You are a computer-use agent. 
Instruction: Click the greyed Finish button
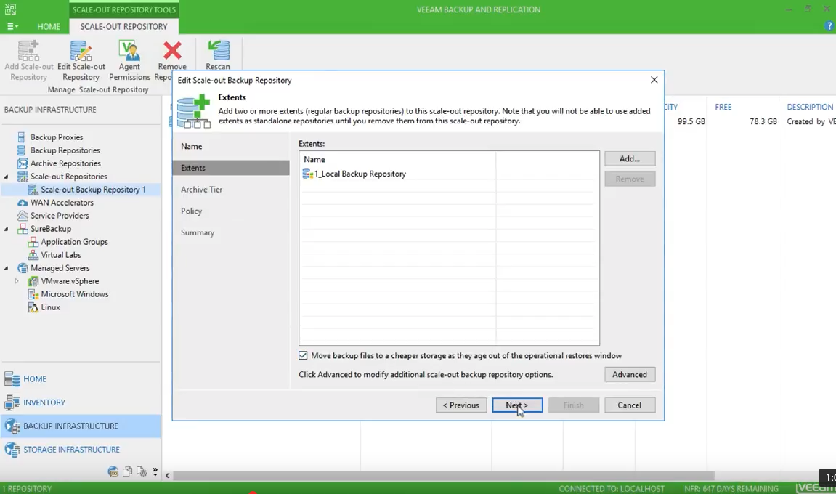[574, 405]
